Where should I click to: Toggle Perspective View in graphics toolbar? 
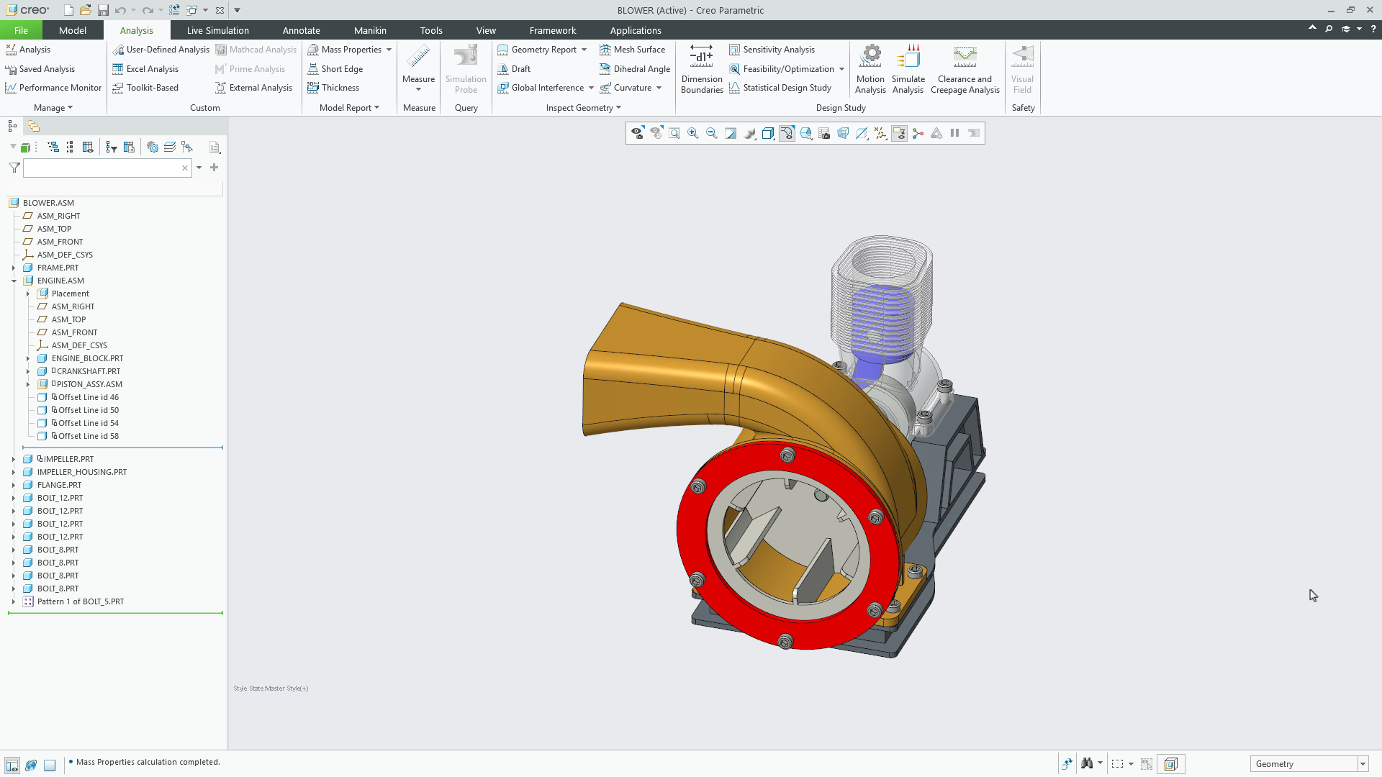tap(843, 133)
